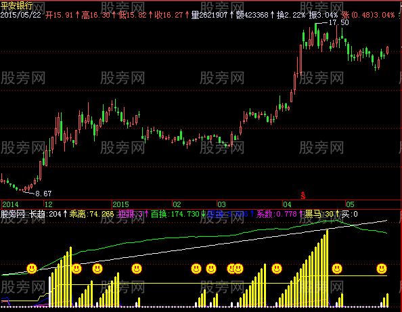
Task: Click the 8.67 lowest price label
Action: pos(43,194)
